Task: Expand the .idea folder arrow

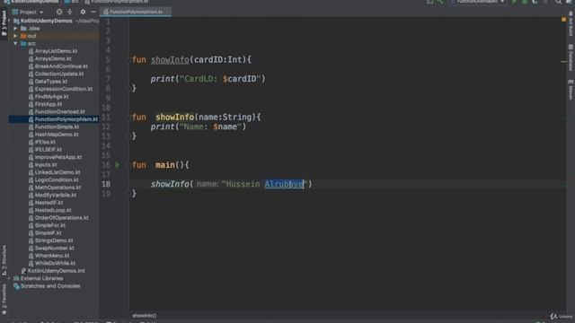Action: [15, 28]
